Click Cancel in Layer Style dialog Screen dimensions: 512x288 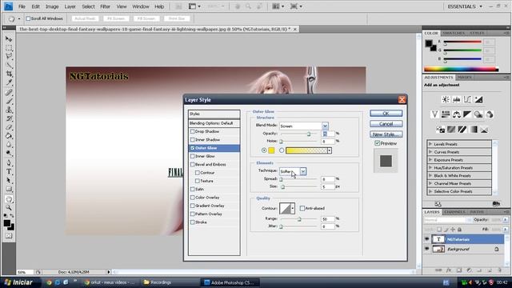tap(386, 124)
